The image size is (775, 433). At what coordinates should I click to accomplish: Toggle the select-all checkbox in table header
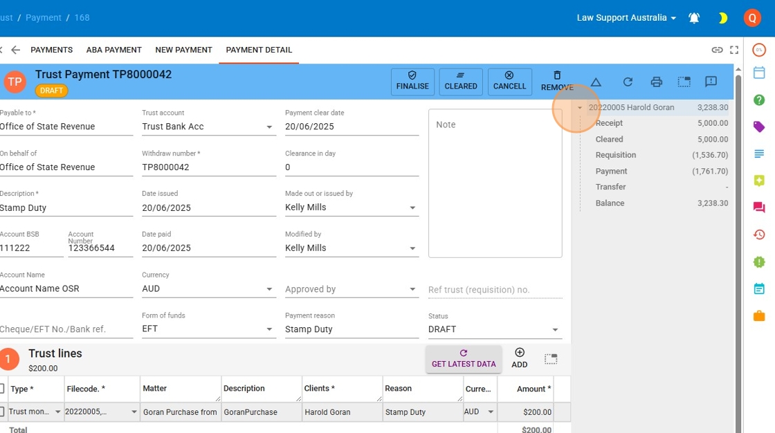click(x=2, y=389)
